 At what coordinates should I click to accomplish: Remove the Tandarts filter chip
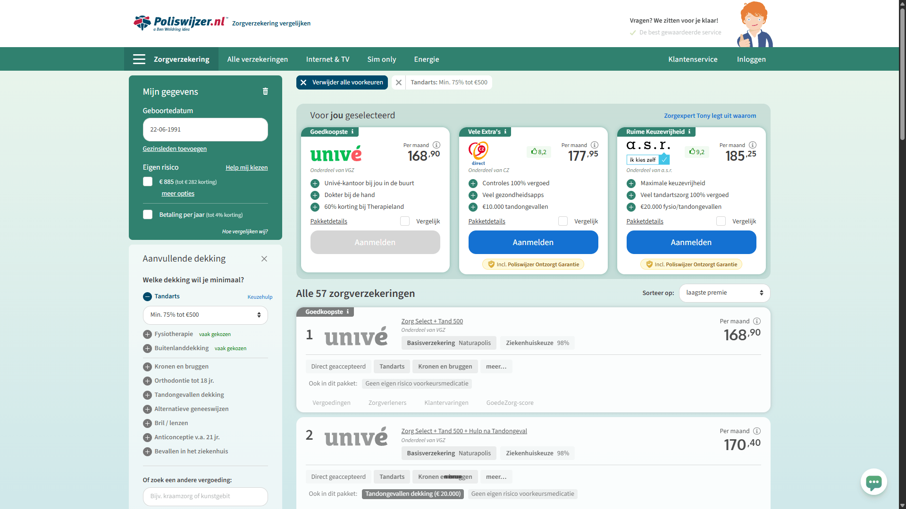(399, 82)
